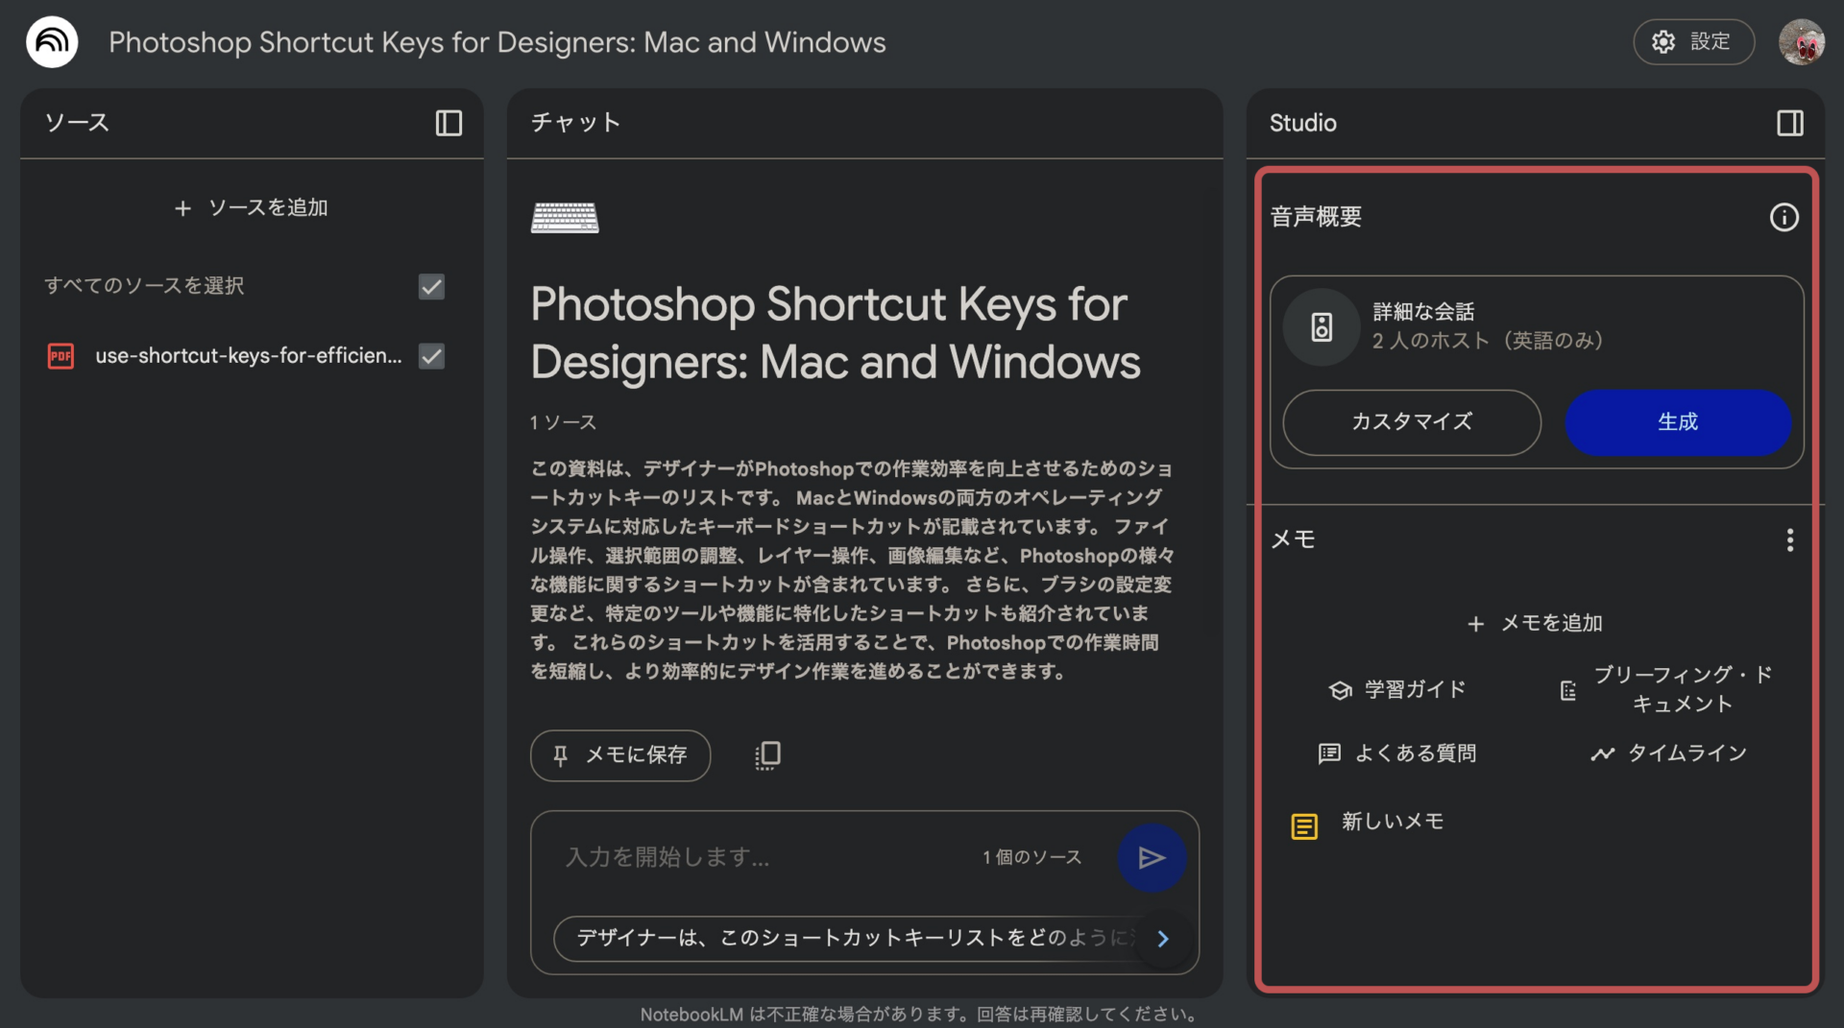Click 生成 to generate the audio overview
This screenshot has width=1844, height=1028.
coord(1677,421)
